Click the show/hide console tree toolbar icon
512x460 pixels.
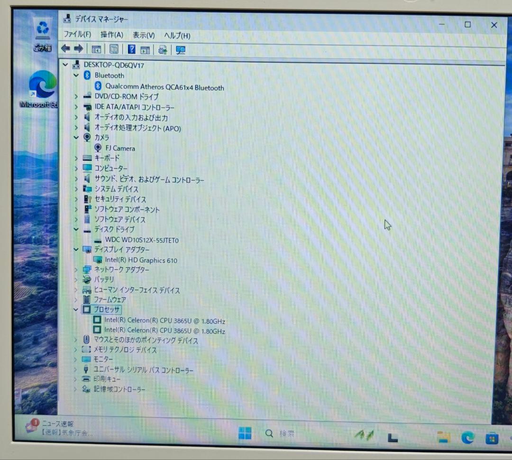96,49
